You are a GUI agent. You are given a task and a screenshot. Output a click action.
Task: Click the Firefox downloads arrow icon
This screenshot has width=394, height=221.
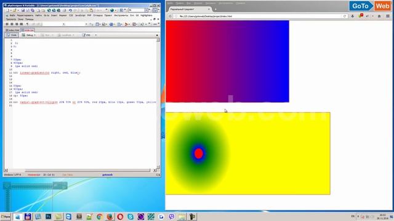[352, 16]
